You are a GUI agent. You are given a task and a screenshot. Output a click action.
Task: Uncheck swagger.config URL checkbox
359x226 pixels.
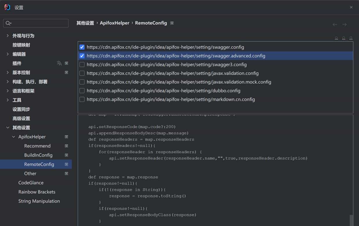tap(82, 47)
